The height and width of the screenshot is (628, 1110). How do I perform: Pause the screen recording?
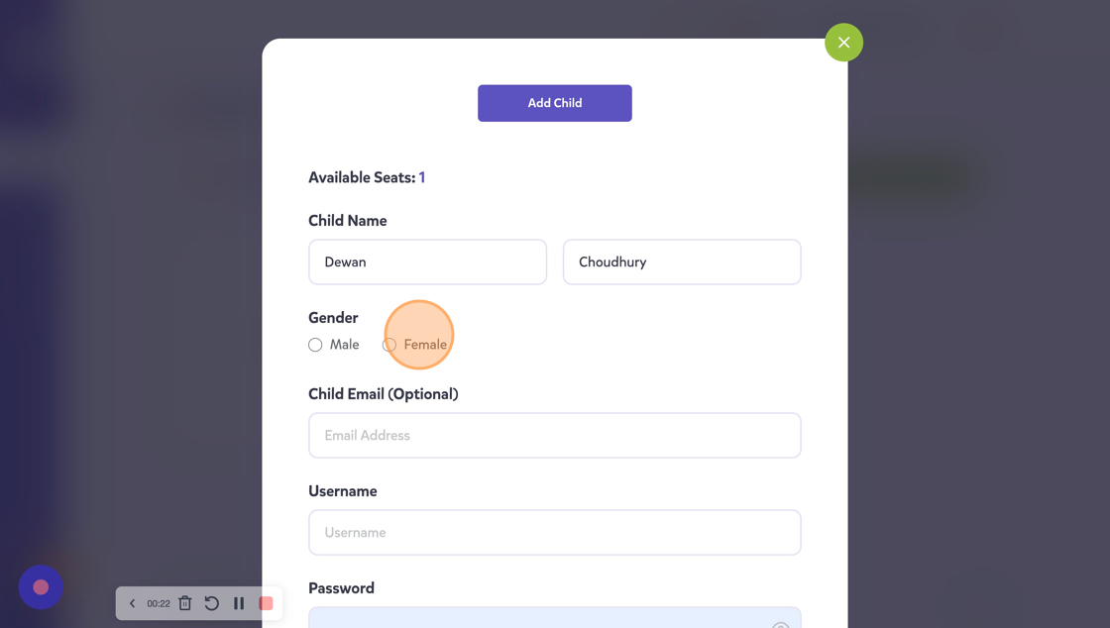pyautogui.click(x=239, y=603)
